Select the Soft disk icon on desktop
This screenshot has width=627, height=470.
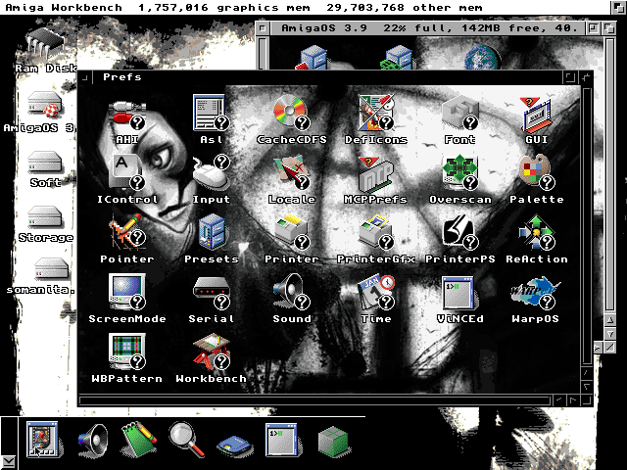(45, 163)
